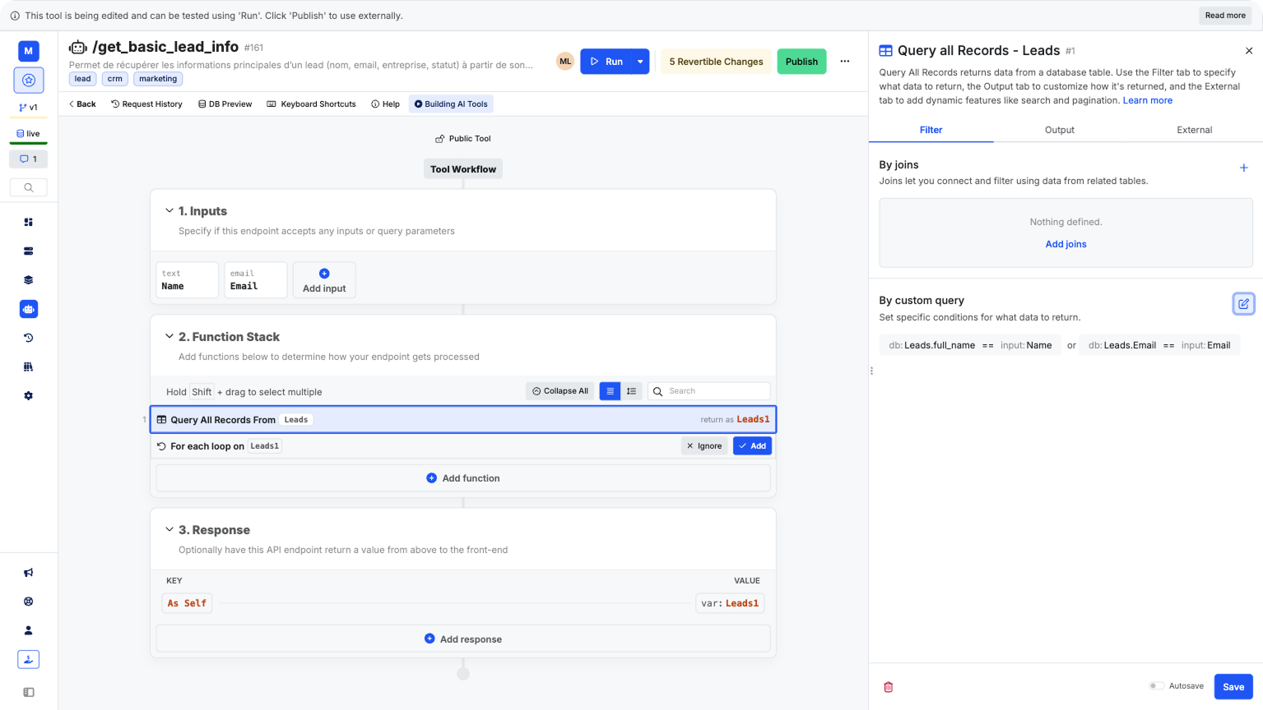Collapse the 2. Function Stack section
Image resolution: width=1263 pixels, height=710 pixels.
point(169,337)
